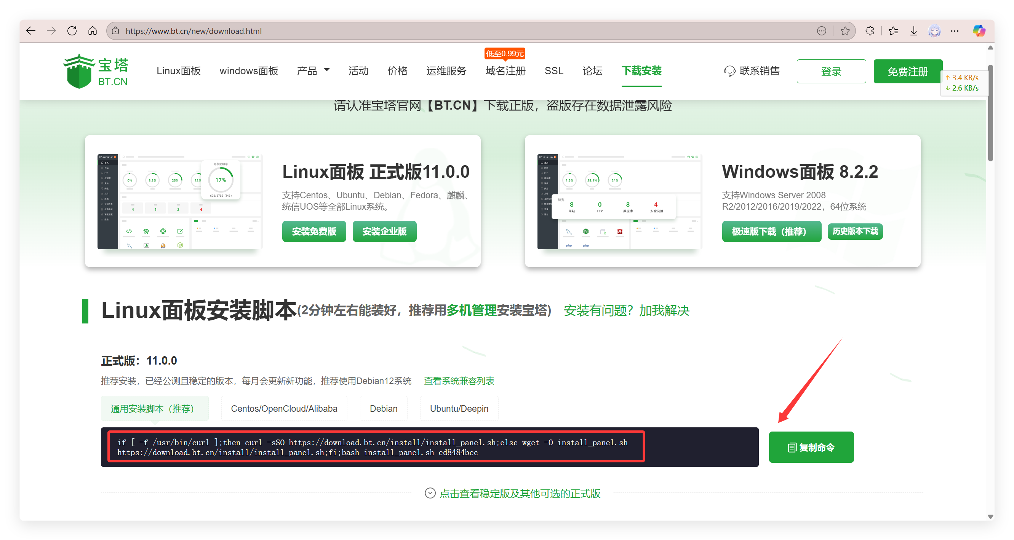
Task: Click the scrollbar up arrow
Action: click(x=990, y=48)
